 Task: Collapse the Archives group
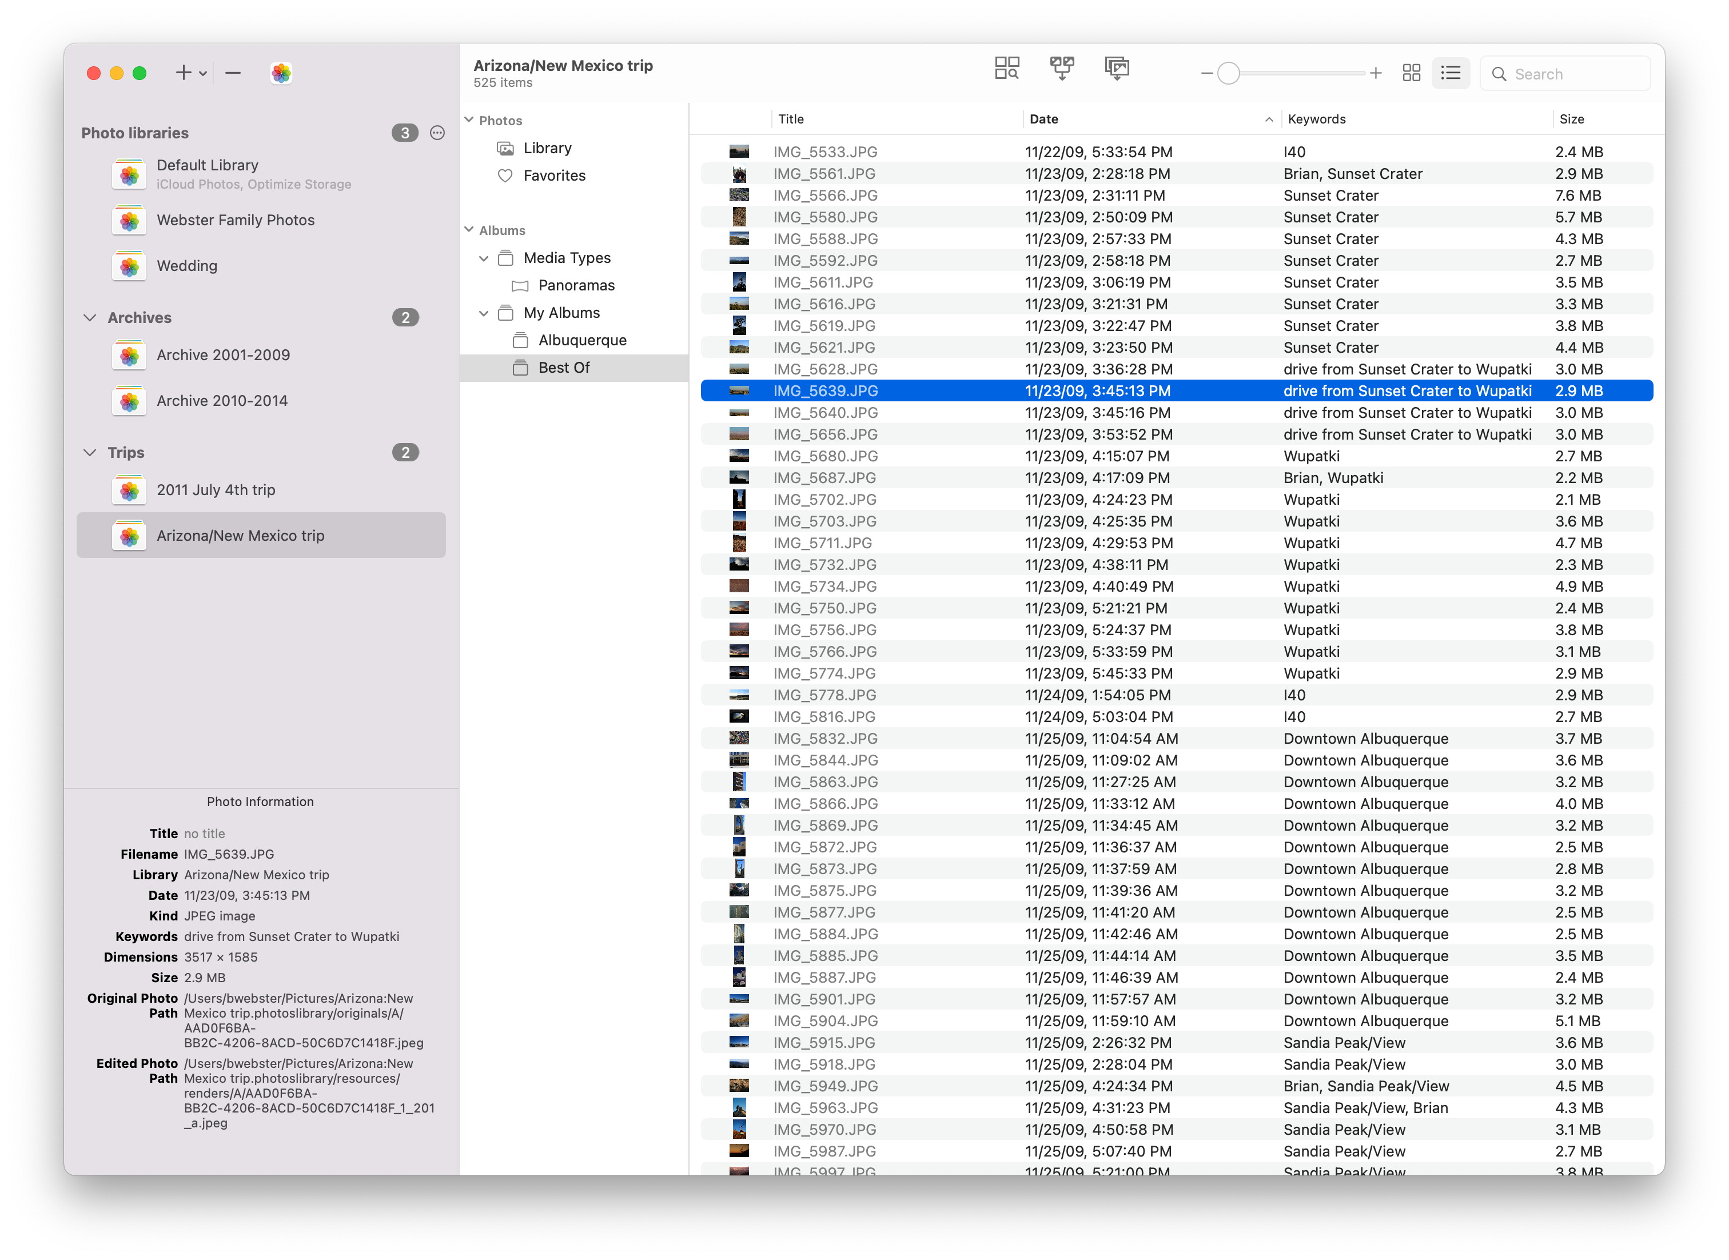coord(90,317)
